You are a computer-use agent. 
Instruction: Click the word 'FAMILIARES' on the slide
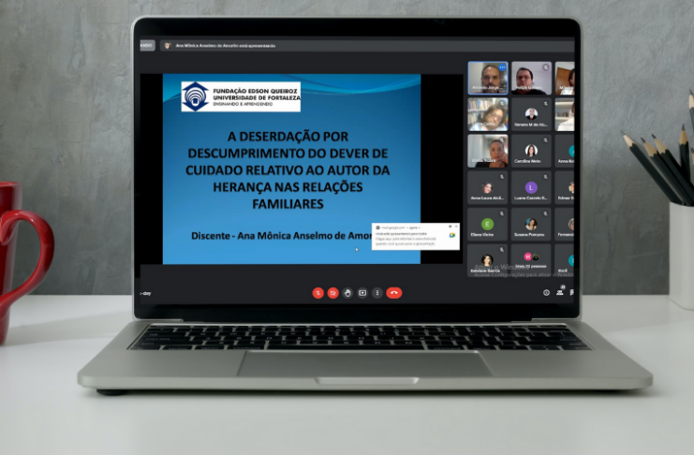(288, 204)
